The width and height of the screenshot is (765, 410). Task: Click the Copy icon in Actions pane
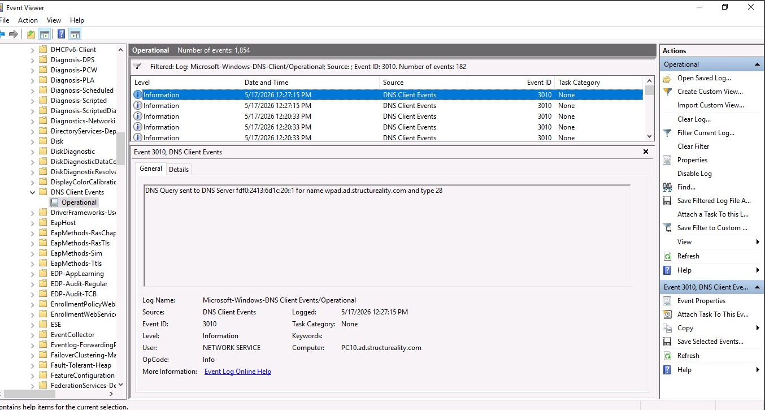click(x=667, y=328)
